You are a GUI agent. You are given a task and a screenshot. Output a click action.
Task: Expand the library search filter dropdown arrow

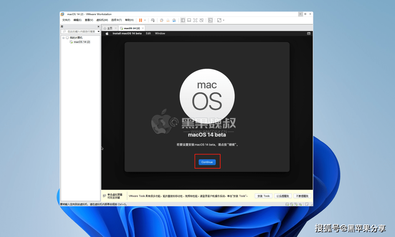[98, 31]
